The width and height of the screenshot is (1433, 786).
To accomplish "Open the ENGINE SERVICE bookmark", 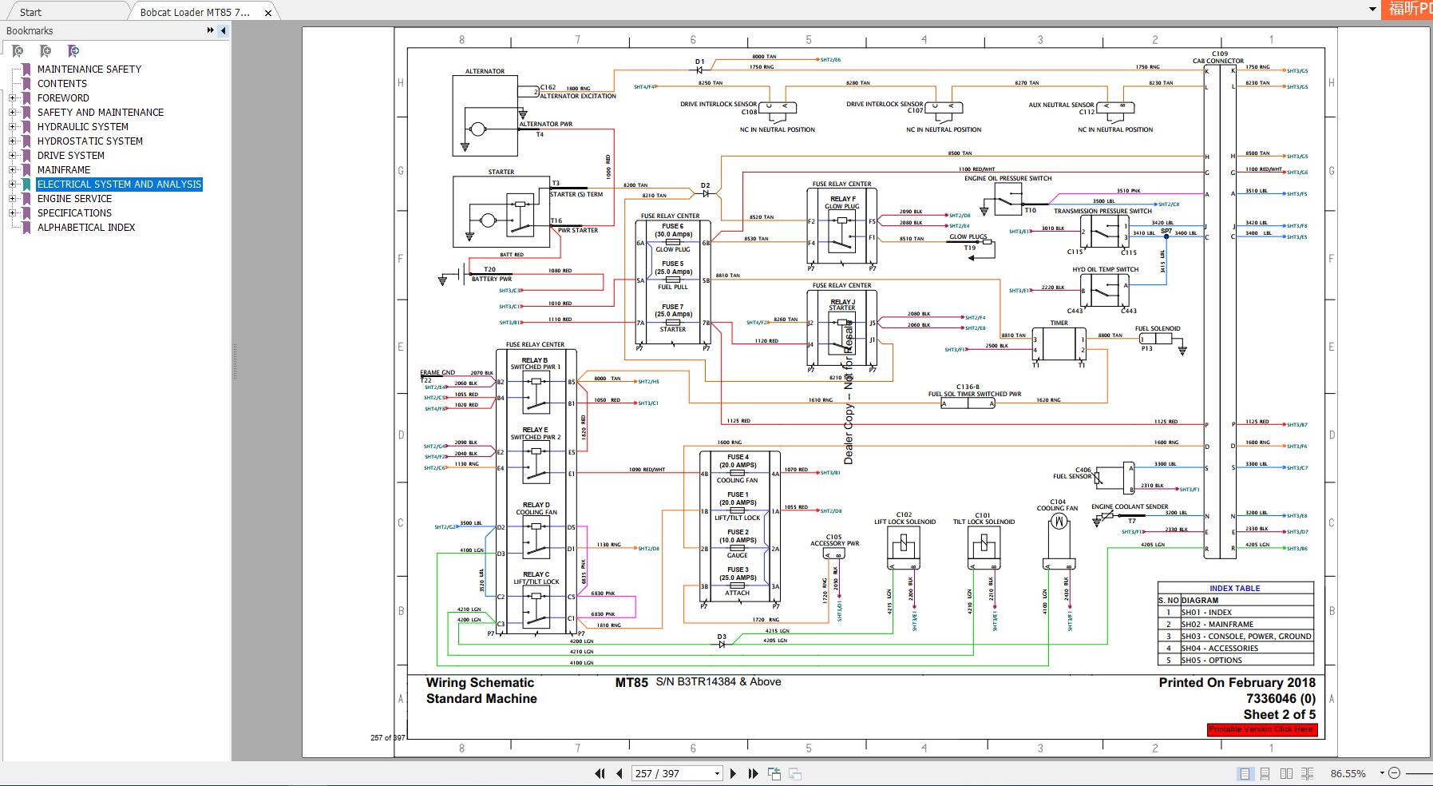I will pos(75,199).
